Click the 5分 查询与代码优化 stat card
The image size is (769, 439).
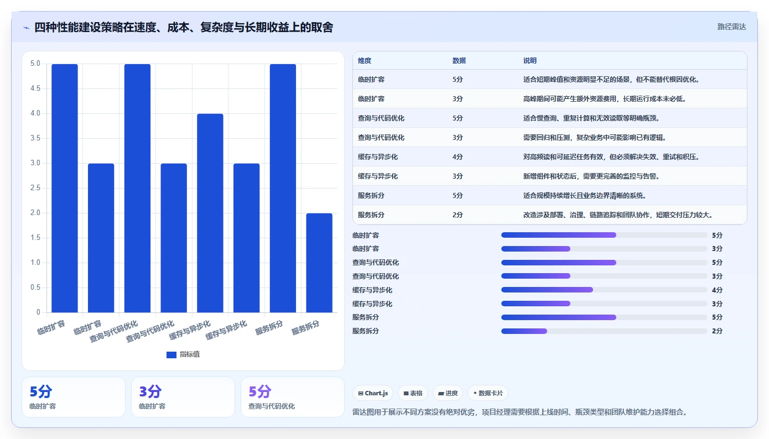pos(293,397)
